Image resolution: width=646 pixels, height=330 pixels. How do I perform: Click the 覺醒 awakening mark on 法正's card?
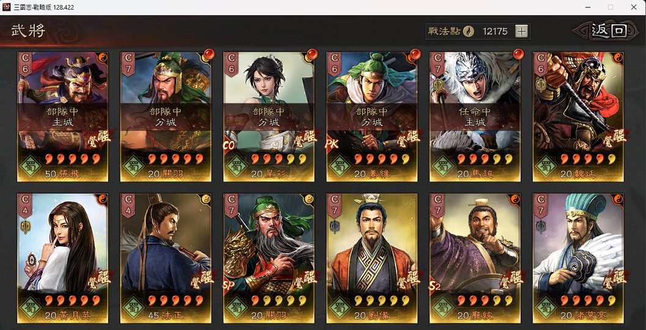click(202, 279)
